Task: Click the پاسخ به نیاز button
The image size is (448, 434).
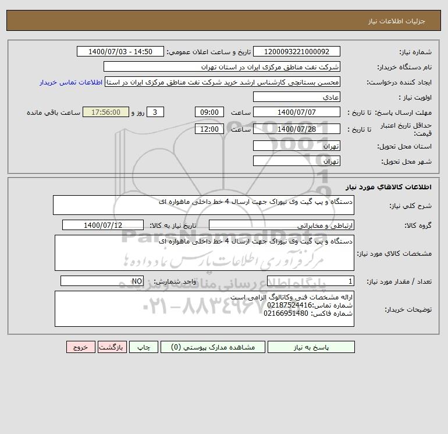Action: pos(311,347)
